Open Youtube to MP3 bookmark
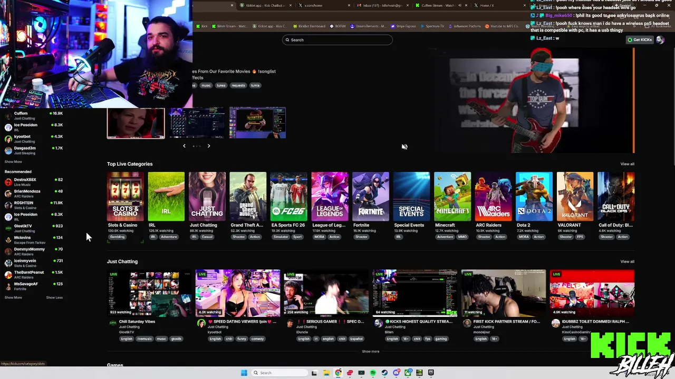The width and height of the screenshot is (675, 379). pos(502,26)
